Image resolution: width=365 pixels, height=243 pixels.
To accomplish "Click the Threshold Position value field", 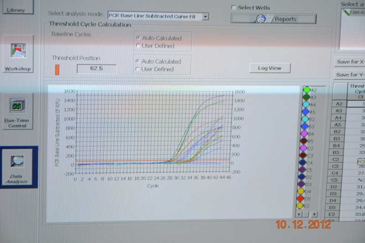I will 96,69.
